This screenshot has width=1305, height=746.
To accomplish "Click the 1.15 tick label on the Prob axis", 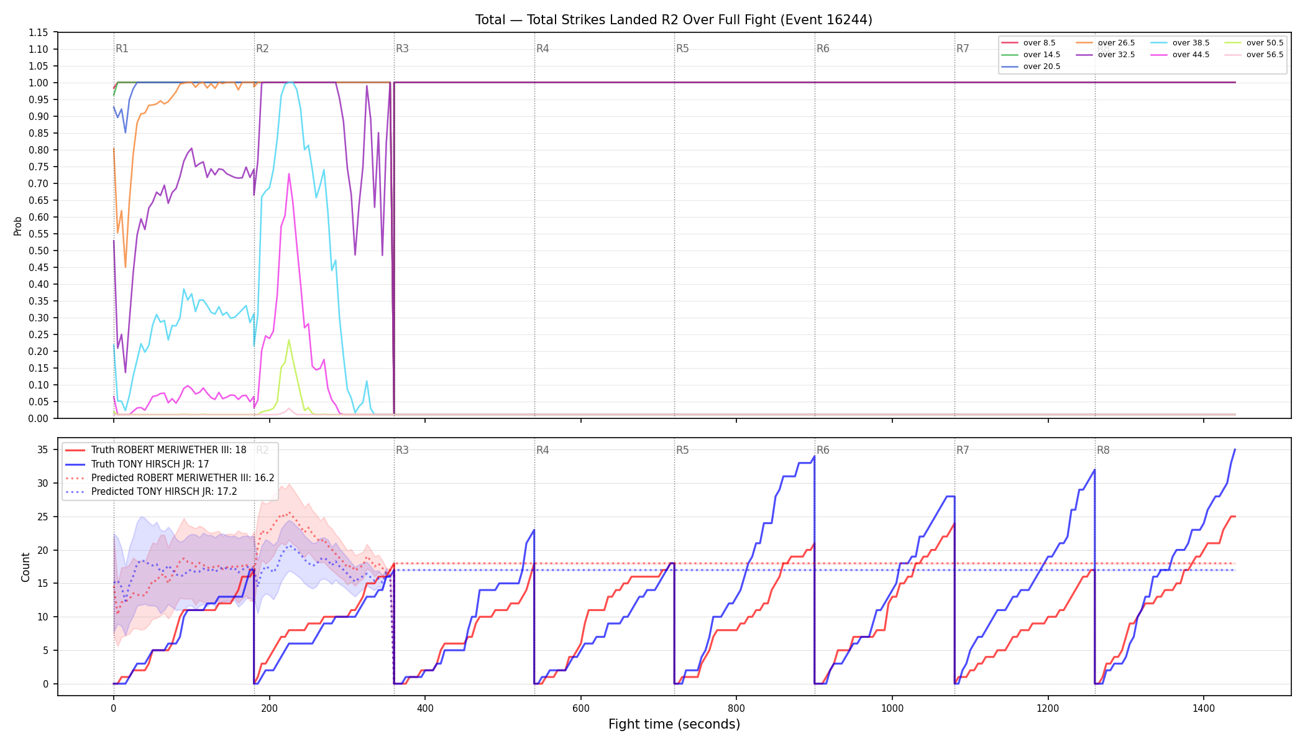I will (x=39, y=32).
